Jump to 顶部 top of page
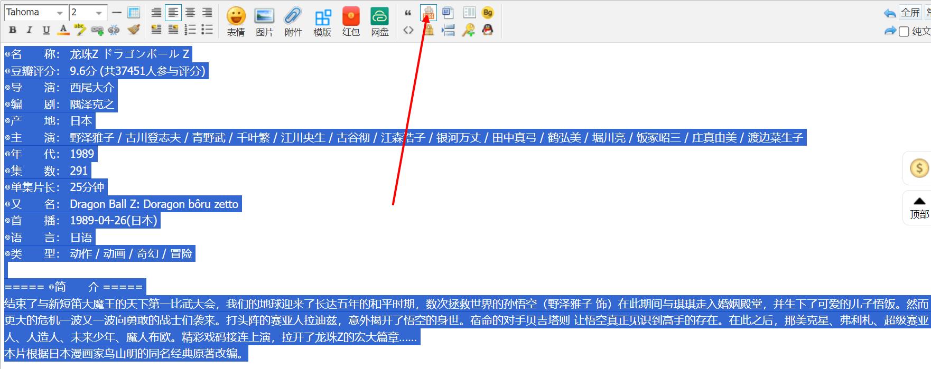 click(919, 208)
